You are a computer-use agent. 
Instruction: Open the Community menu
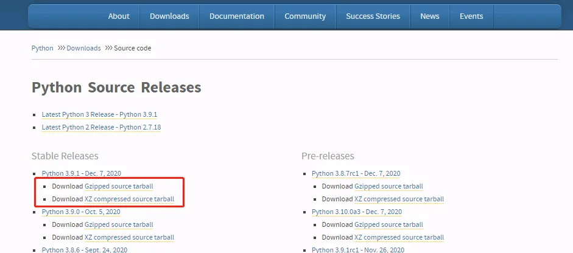(x=305, y=16)
